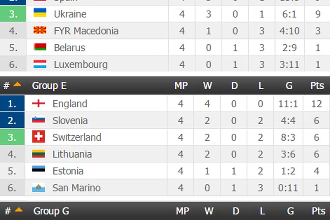Sort Group E by rank arrow
Image resolution: width=330 pixels, height=220 pixels.
[17, 85]
